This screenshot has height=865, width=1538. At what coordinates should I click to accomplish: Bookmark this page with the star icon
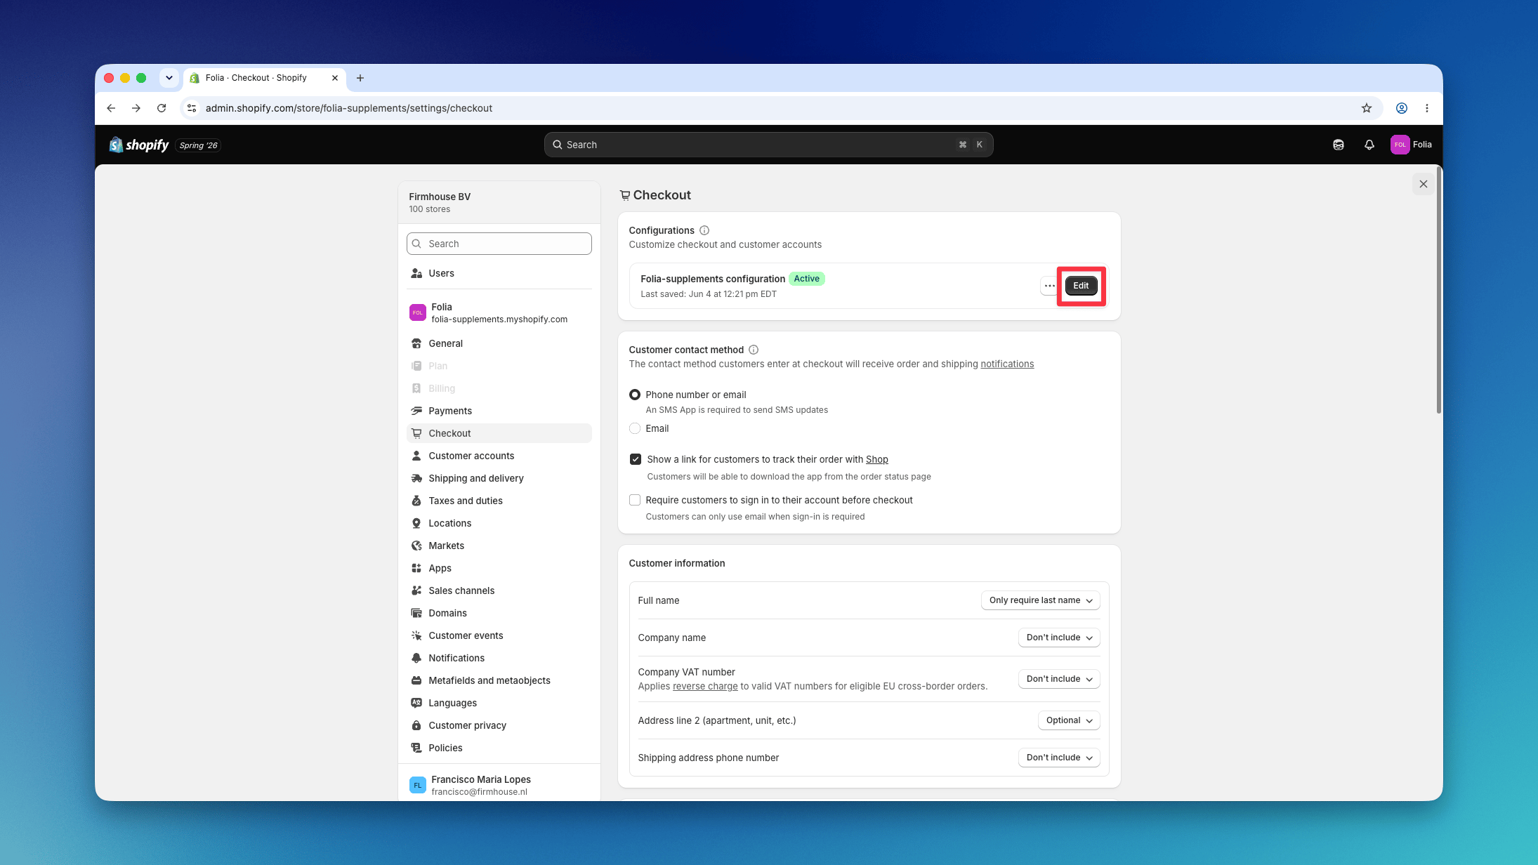point(1366,108)
